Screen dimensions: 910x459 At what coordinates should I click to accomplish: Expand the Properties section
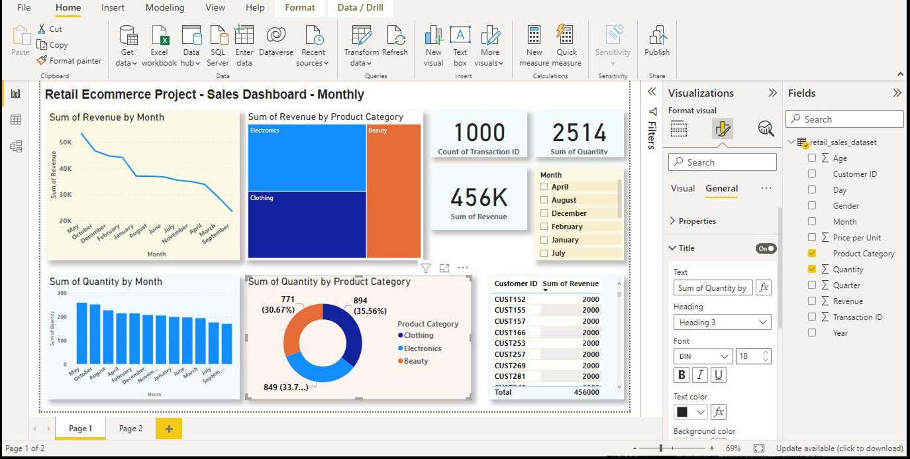click(x=697, y=221)
